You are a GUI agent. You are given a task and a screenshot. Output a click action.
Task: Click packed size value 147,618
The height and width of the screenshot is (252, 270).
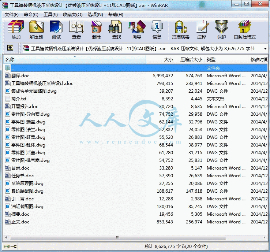click(194, 191)
